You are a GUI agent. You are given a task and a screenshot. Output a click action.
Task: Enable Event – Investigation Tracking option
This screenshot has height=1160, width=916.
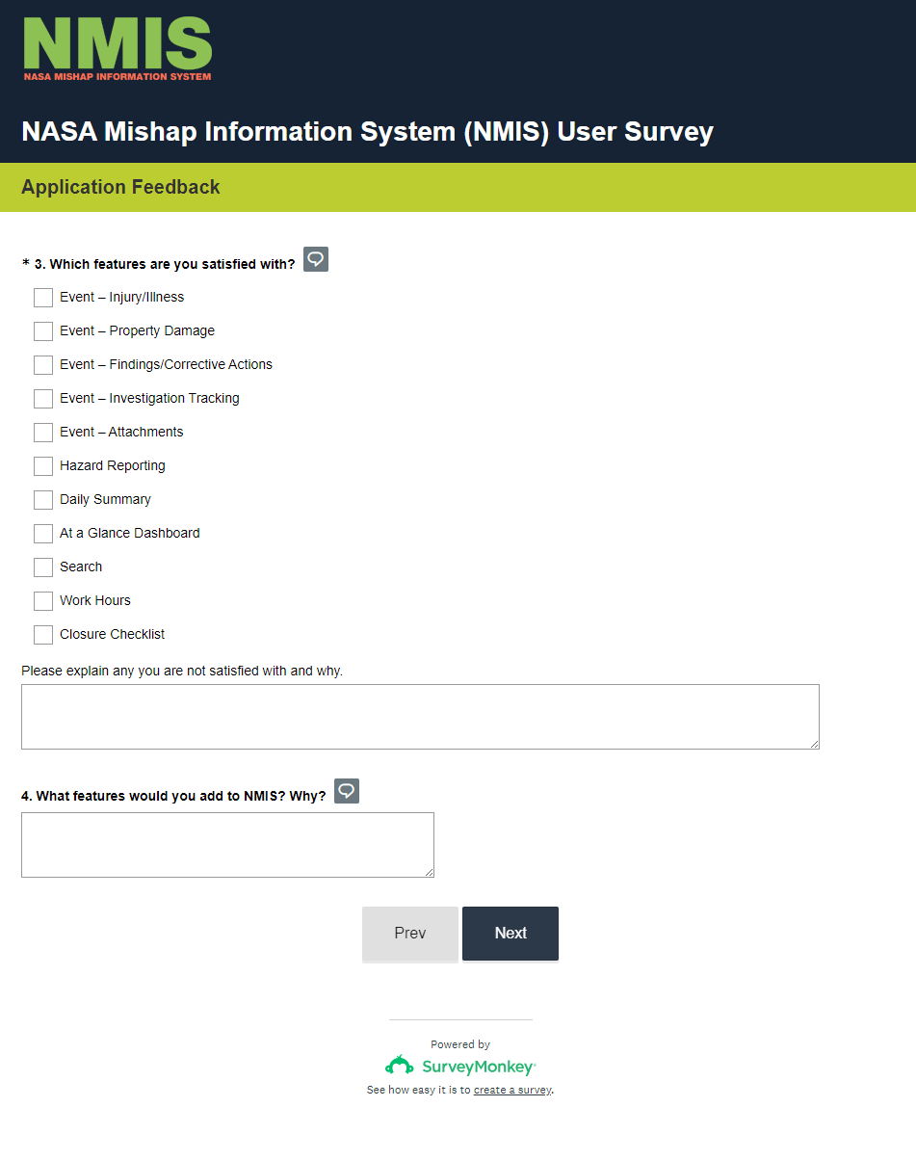43,399
